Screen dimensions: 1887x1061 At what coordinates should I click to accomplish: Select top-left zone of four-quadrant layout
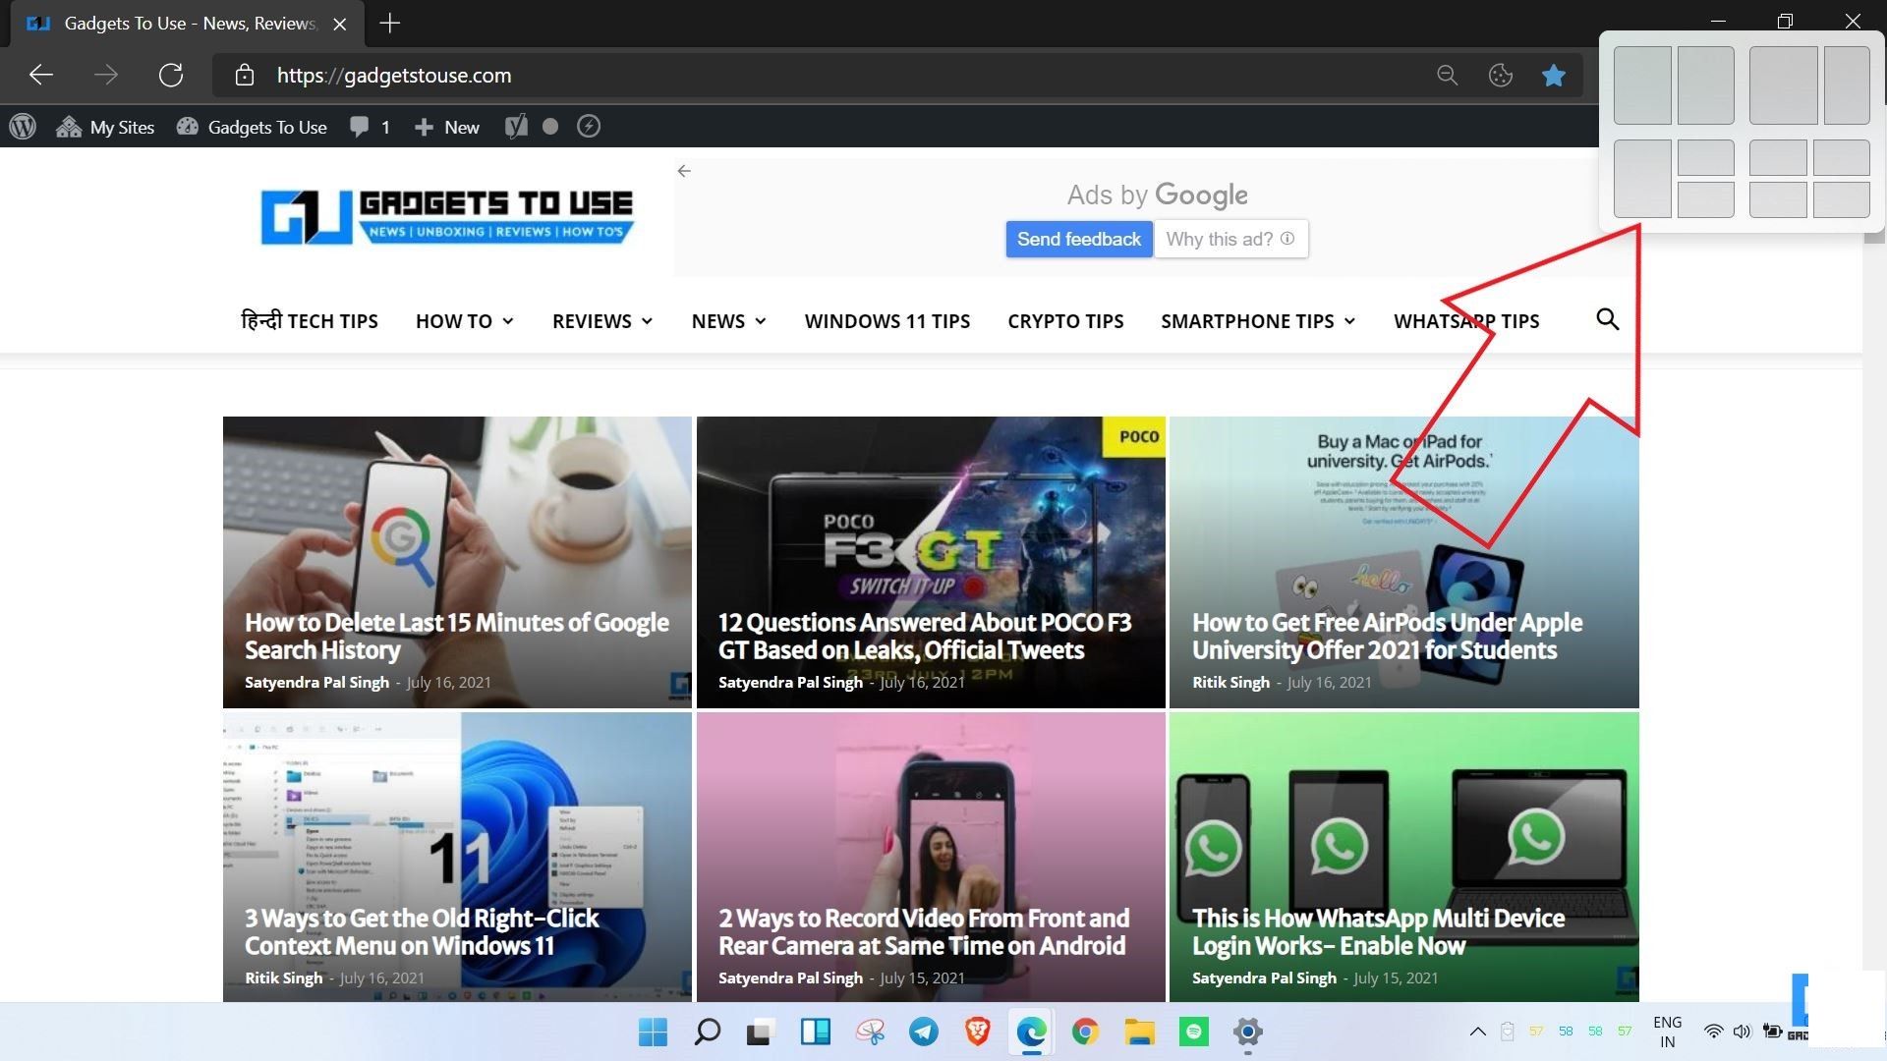click(1778, 157)
